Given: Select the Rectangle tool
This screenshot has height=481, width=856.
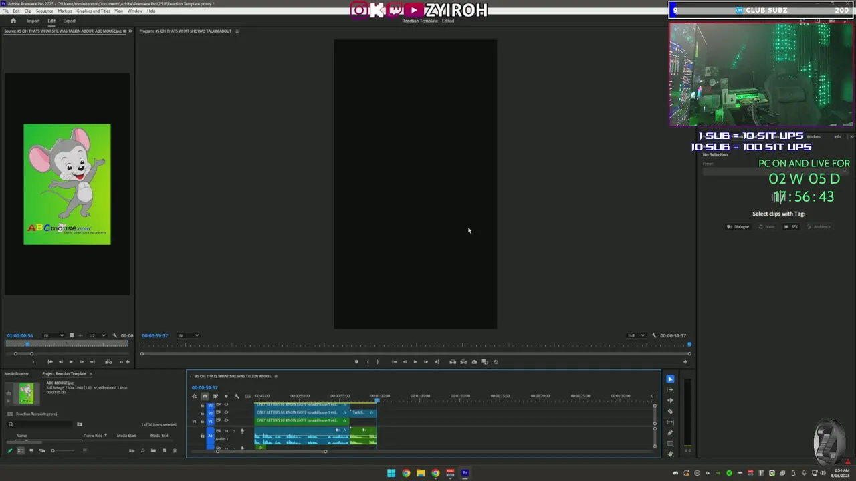Looking at the screenshot, I should coord(670,444).
